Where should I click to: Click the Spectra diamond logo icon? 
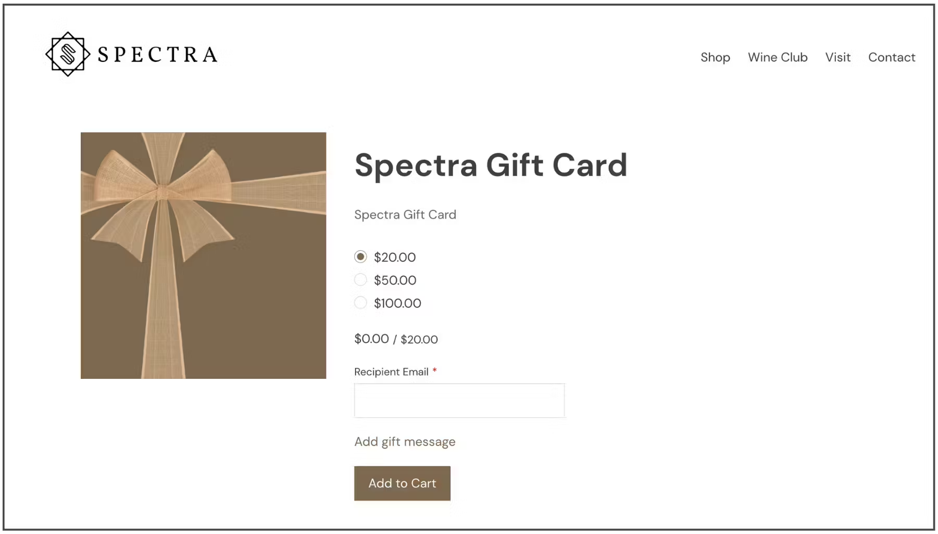[x=68, y=54]
